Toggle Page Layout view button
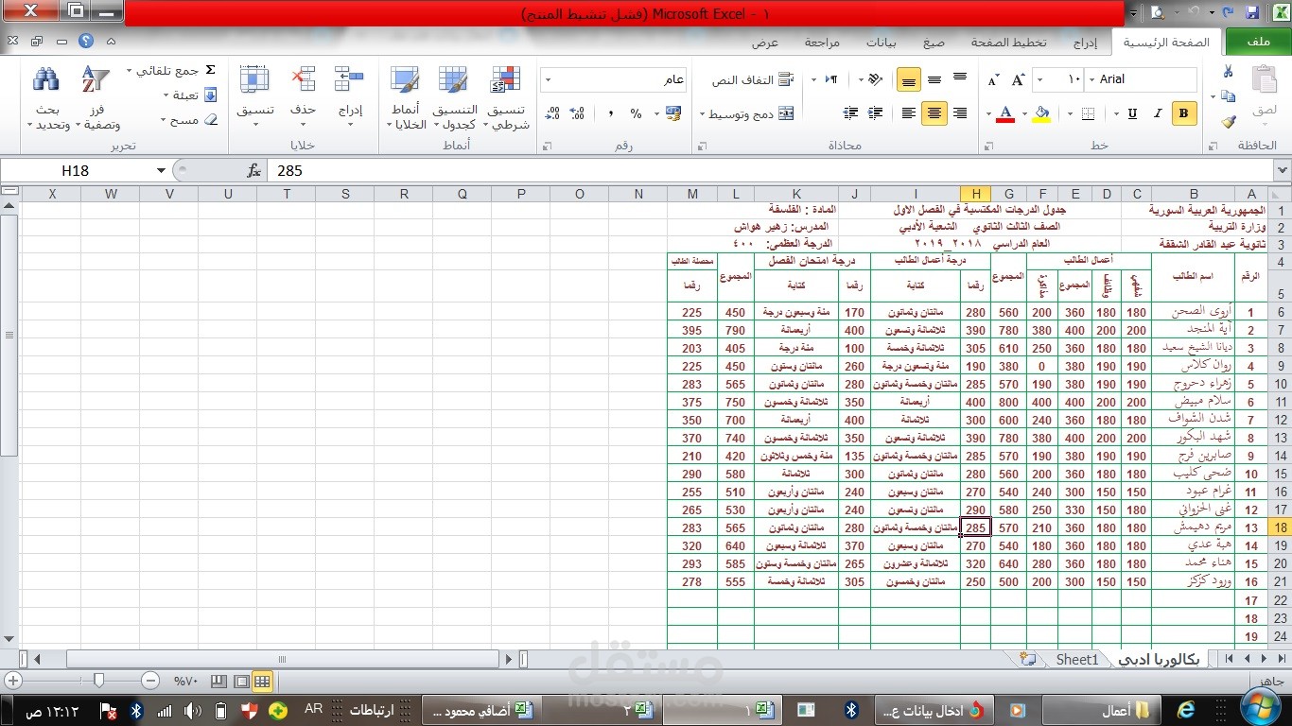Image resolution: width=1292 pixels, height=726 pixels. click(240, 681)
